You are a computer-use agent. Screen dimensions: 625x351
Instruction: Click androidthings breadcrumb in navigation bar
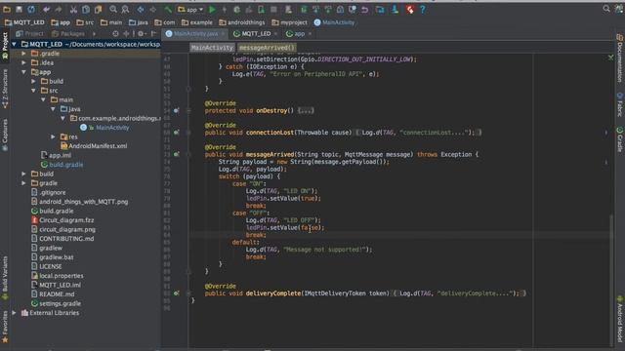click(x=241, y=22)
